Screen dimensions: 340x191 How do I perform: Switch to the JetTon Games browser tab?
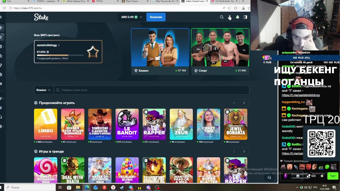[76, 1]
